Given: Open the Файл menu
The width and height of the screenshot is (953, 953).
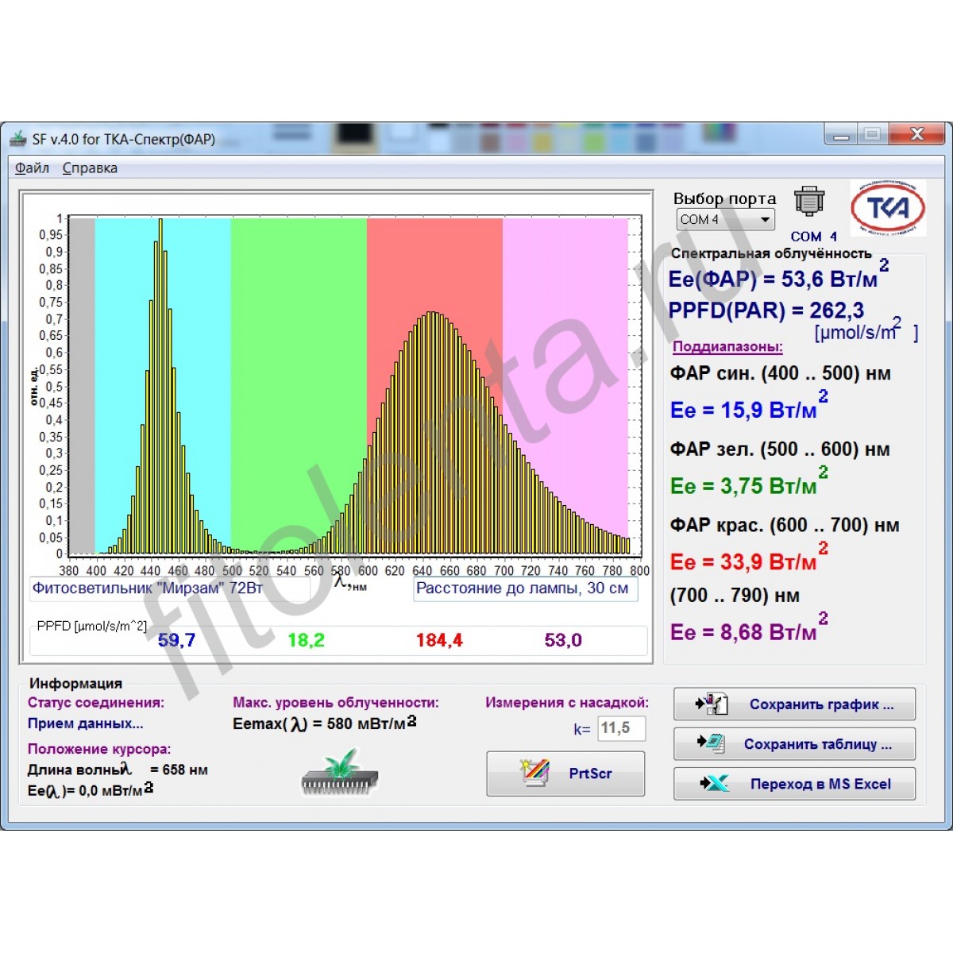Looking at the screenshot, I should [x=32, y=168].
